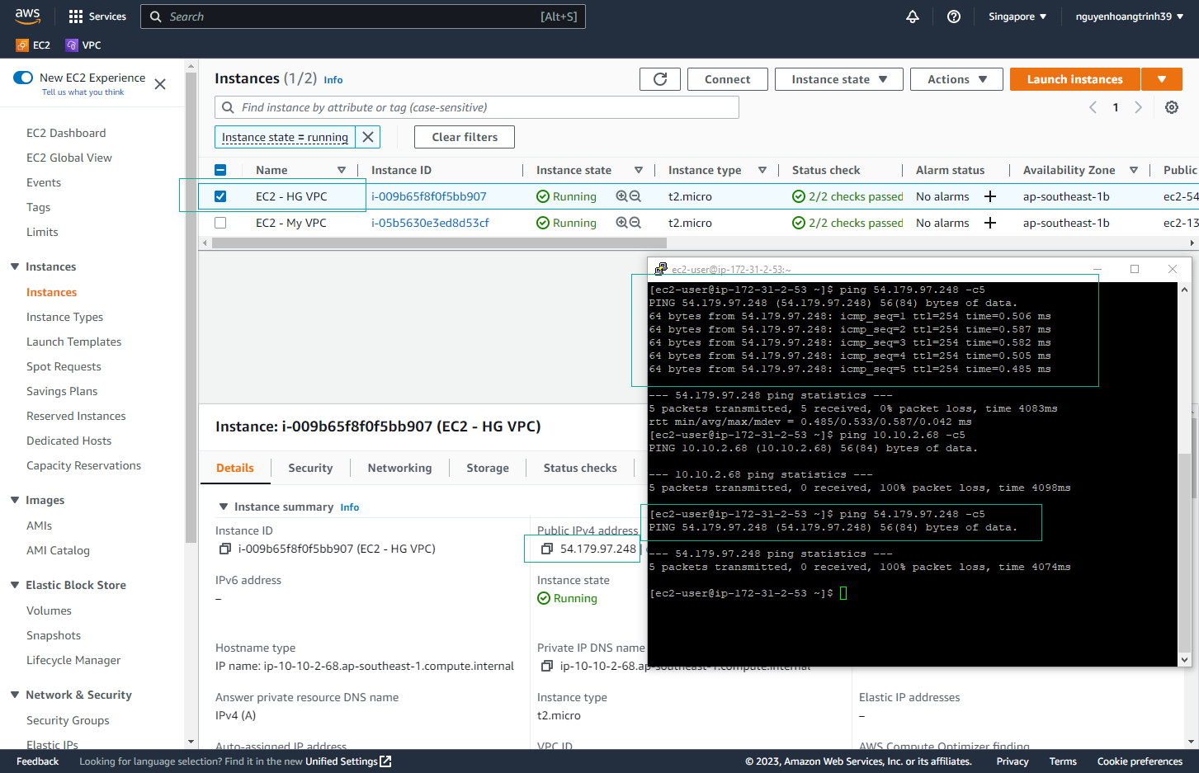1199x773 pixels.
Task: Add alarm plus icon for EC2 - My VPC
Action: (990, 223)
